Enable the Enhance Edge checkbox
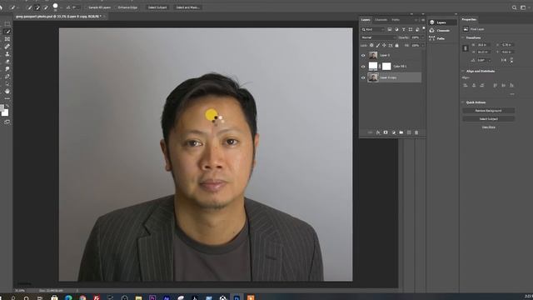Image resolution: width=533 pixels, height=300 pixels. coord(117,7)
